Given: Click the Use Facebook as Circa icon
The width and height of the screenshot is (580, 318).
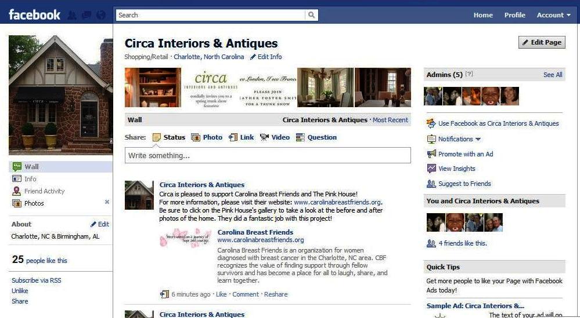Looking at the screenshot, I should [x=431, y=123].
